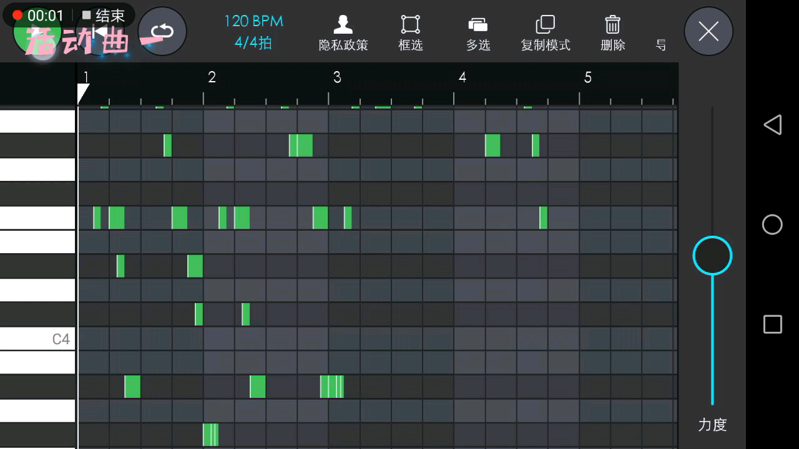Tap the partially visible 导 toolbar item
This screenshot has height=449, width=799.
click(x=661, y=45)
